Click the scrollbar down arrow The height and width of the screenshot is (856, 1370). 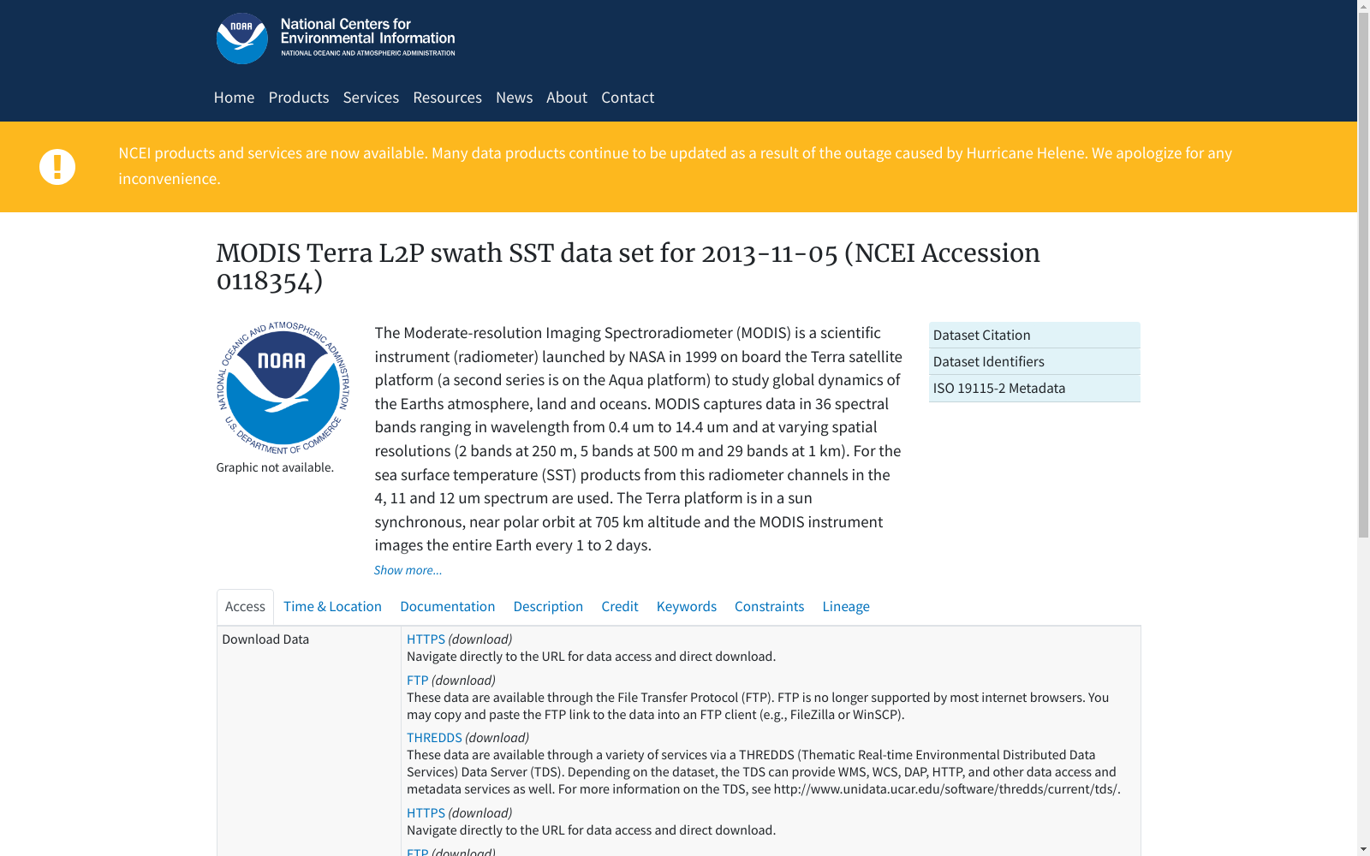click(1363, 849)
